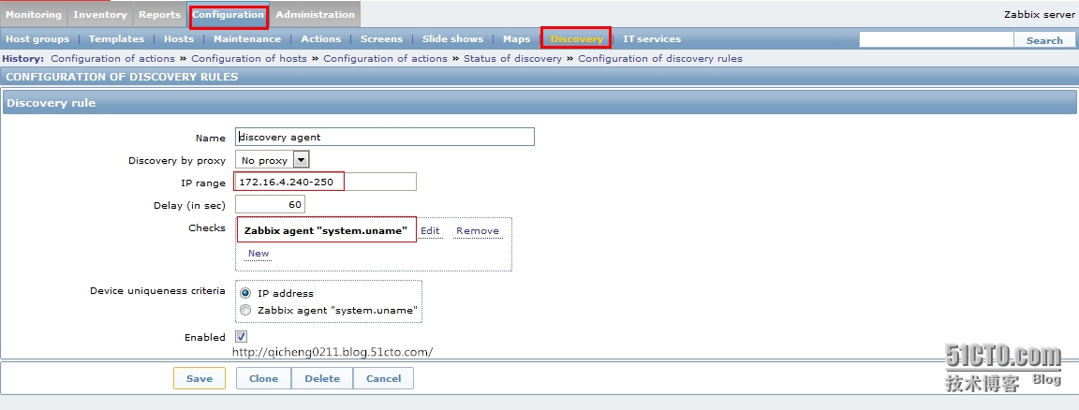Open the Hosts submenu item
The width and height of the screenshot is (1079, 410).
[179, 39]
